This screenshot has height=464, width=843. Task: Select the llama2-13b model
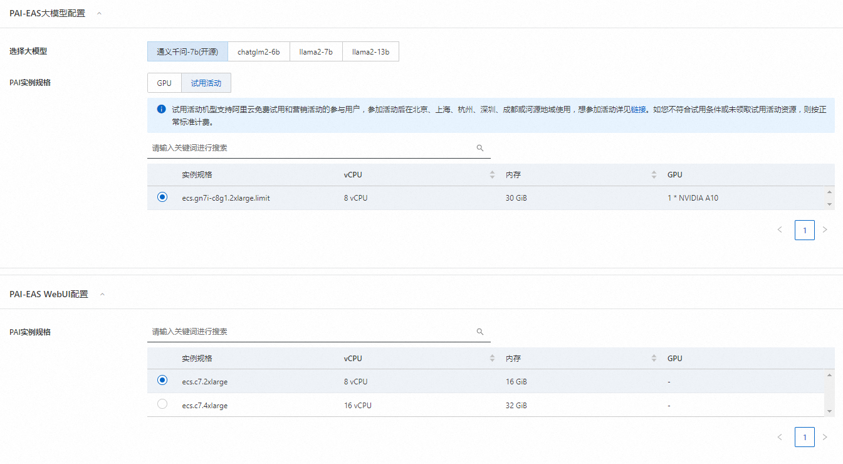[371, 51]
